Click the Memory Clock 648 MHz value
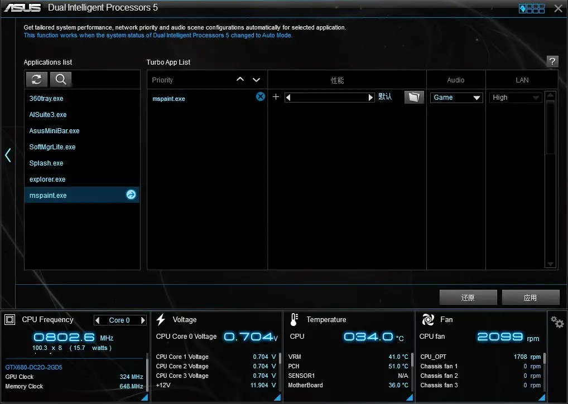The height and width of the screenshot is (404, 568). click(131, 386)
